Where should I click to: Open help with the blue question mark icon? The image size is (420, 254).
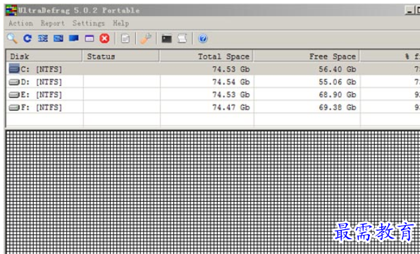click(x=203, y=39)
